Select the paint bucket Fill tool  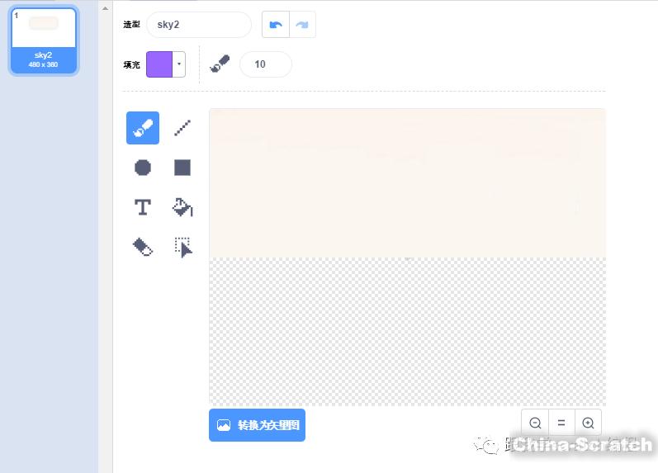click(x=182, y=207)
